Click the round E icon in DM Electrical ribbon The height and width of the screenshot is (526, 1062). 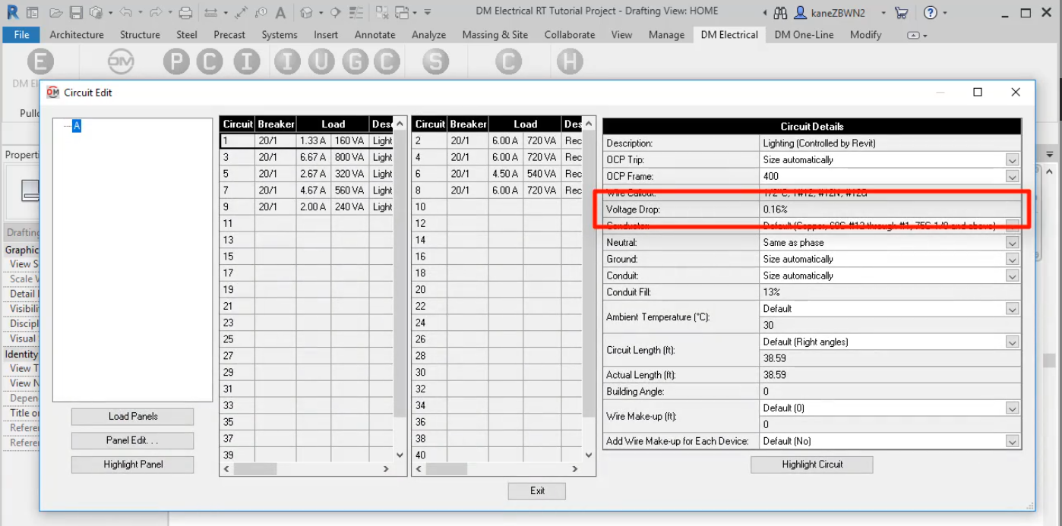pyautogui.click(x=40, y=62)
